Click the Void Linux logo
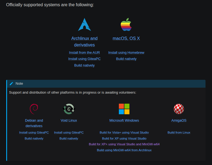 coord(69,109)
